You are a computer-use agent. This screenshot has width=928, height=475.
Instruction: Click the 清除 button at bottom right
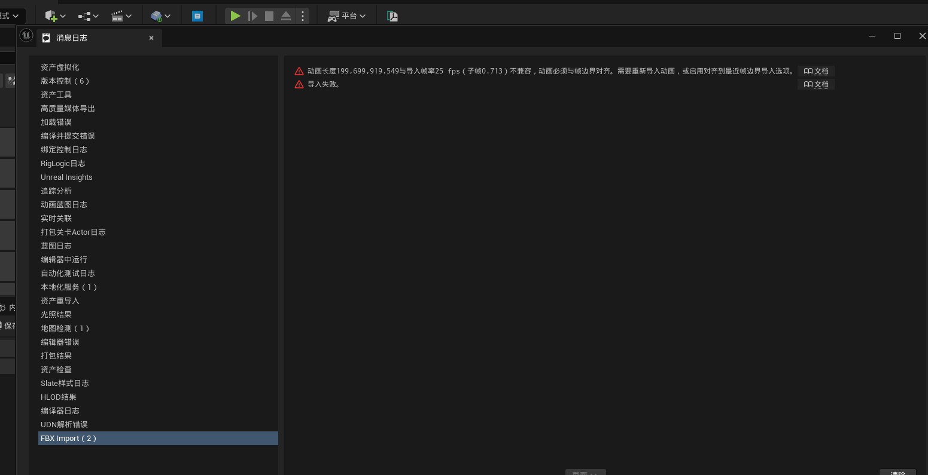pos(897,473)
